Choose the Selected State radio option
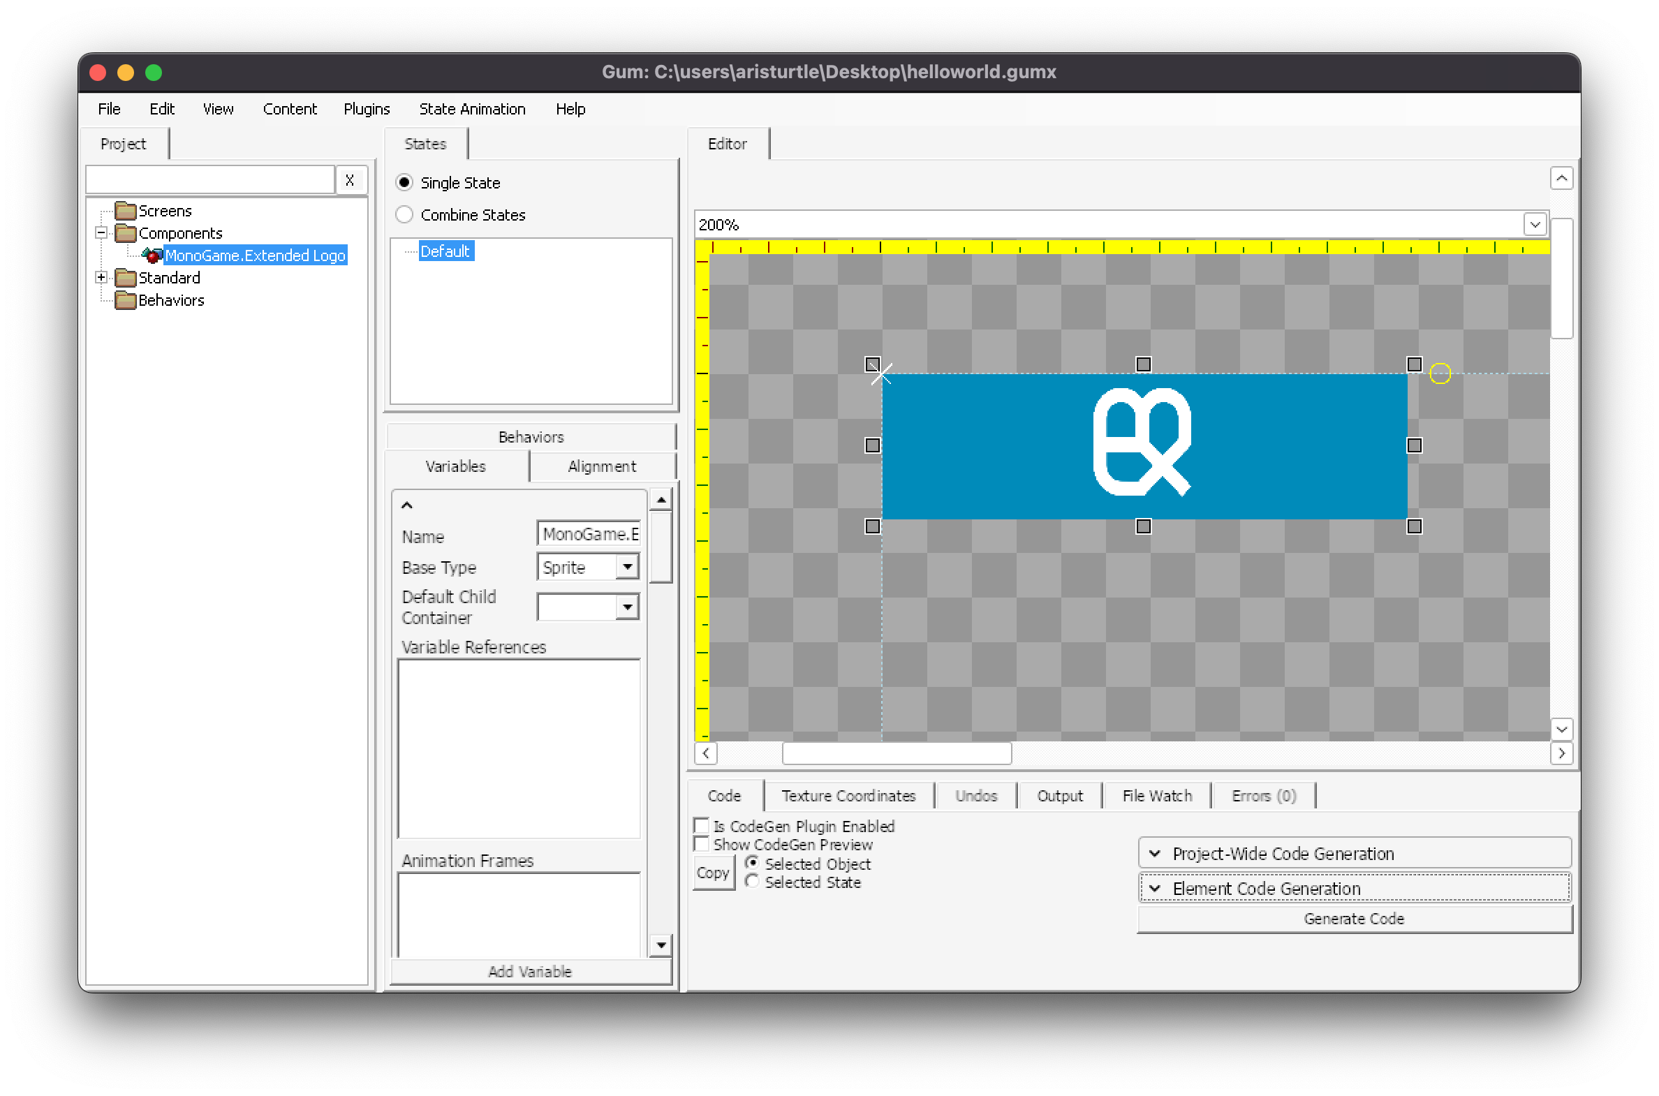 752,881
